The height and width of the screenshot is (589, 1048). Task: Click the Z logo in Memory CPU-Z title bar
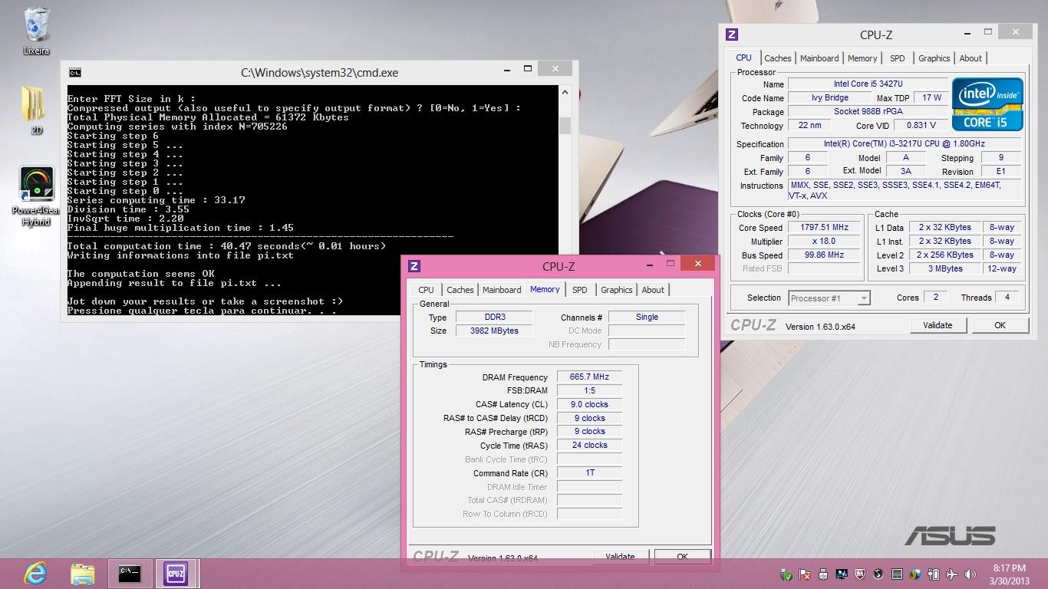[414, 266]
